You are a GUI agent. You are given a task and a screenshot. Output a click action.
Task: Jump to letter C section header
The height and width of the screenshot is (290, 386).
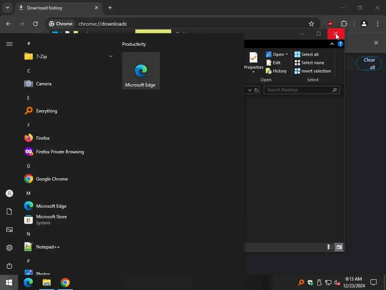click(29, 71)
